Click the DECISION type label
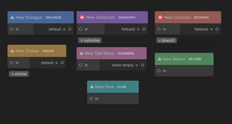Screen dimensions: 232x124 (x=201, y=18)
